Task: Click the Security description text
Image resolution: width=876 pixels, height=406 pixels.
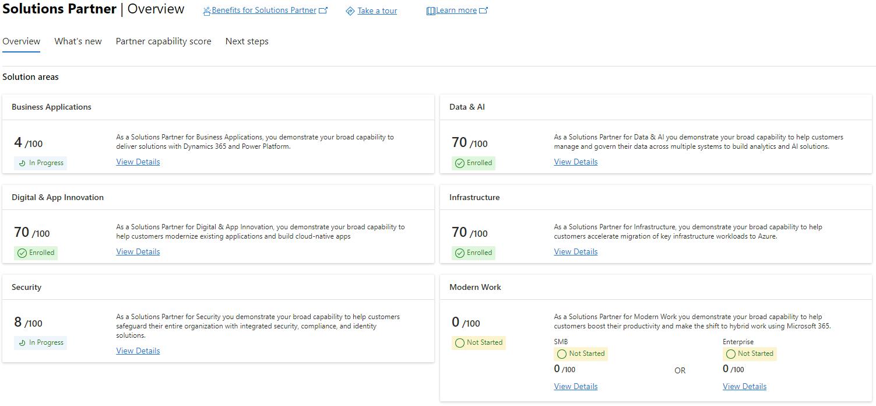Action: (258, 326)
